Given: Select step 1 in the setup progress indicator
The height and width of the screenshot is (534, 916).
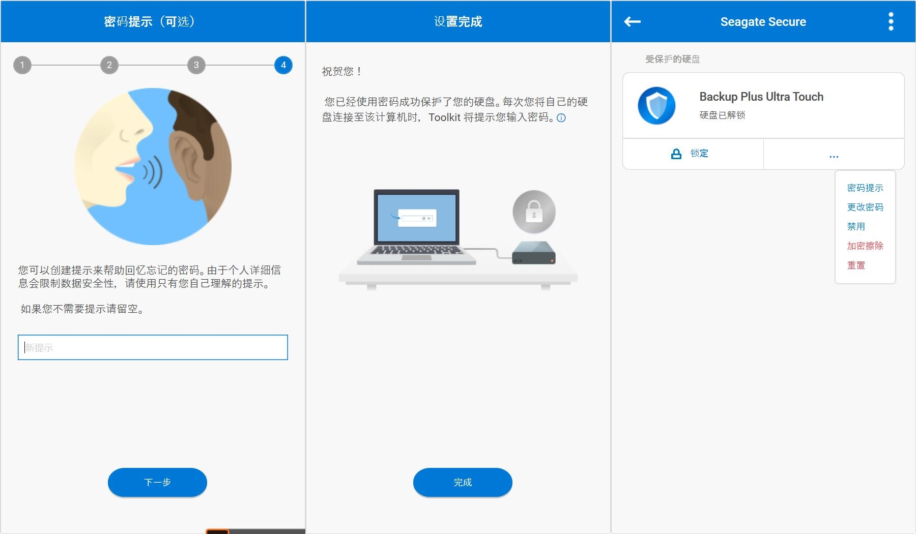Looking at the screenshot, I should [x=22, y=65].
